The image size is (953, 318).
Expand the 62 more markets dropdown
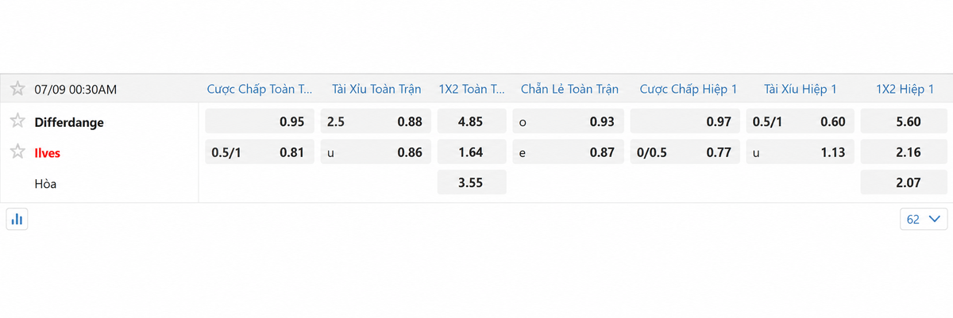click(x=924, y=219)
